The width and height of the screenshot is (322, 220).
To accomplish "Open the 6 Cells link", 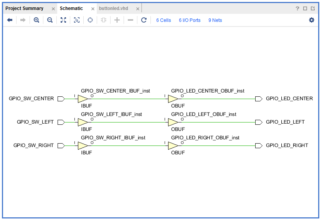I will [x=163, y=20].
